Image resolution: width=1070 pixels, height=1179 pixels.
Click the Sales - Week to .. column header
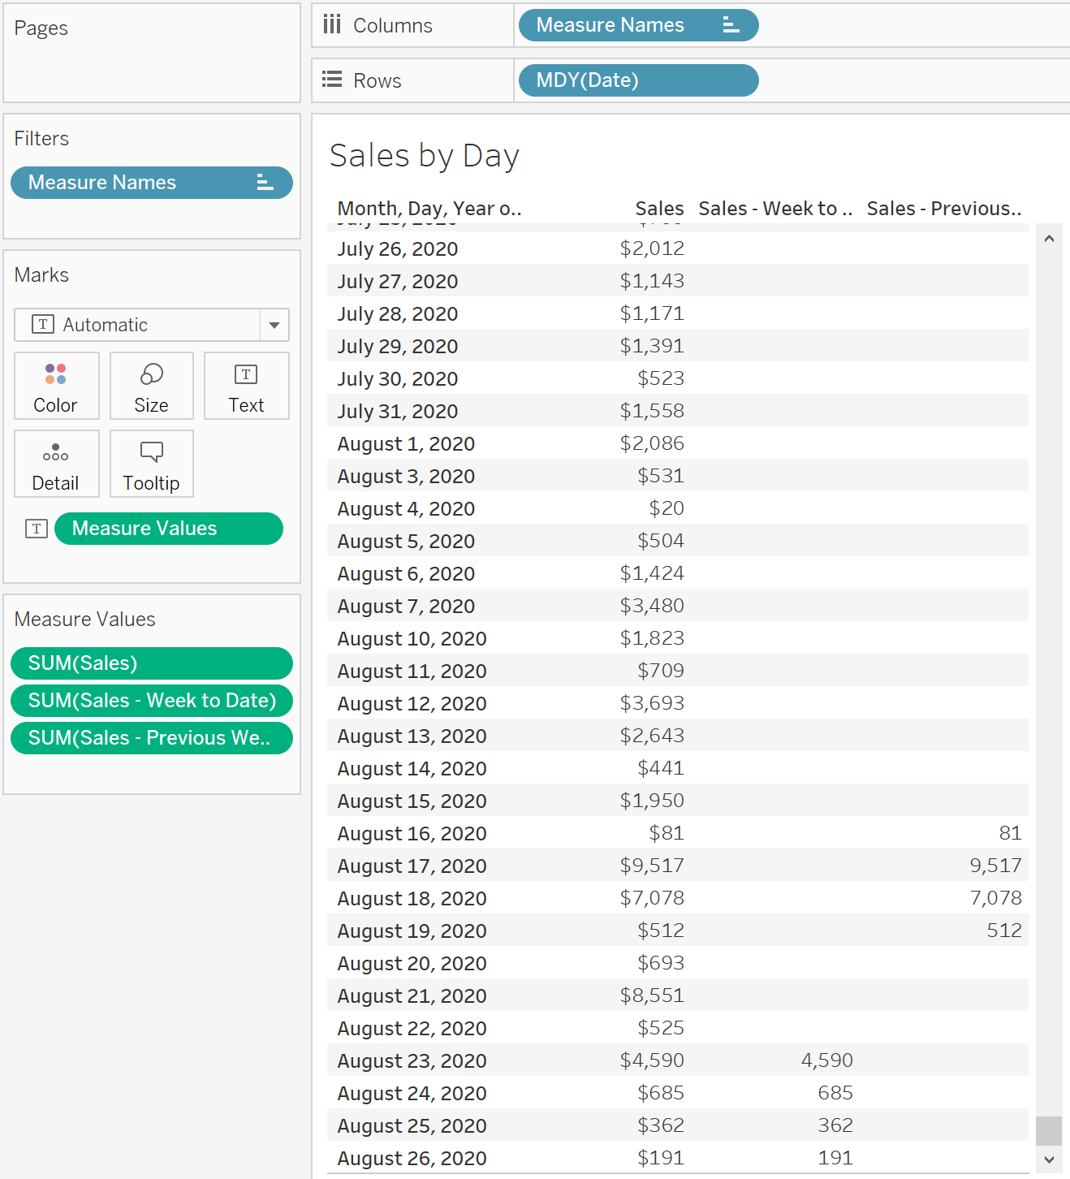[775, 209]
